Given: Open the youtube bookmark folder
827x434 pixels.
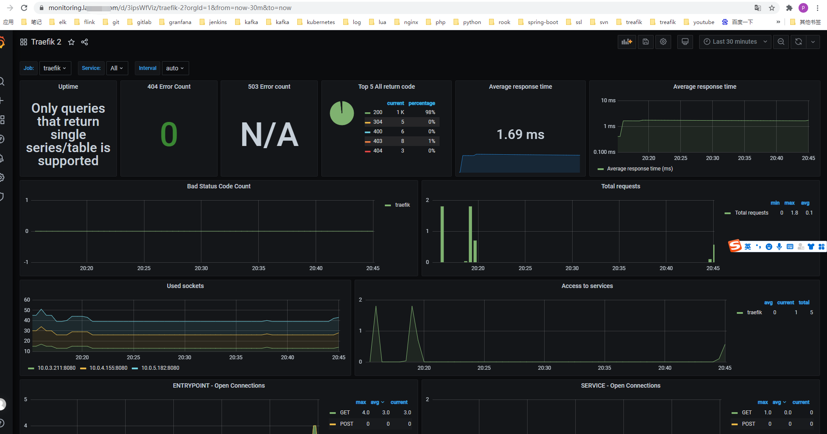Looking at the screenshot, I should tap(699, 22).
